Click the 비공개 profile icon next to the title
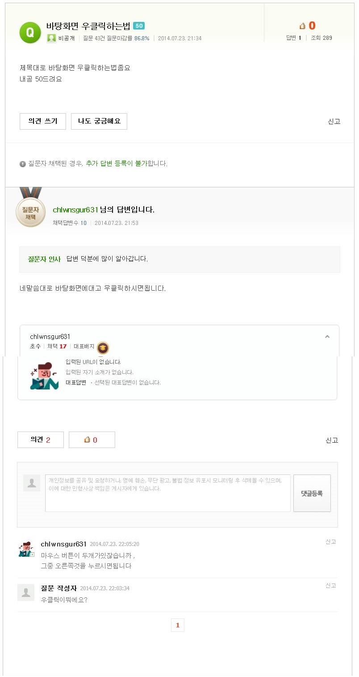The image size is (359, 677). click(51, 38)
